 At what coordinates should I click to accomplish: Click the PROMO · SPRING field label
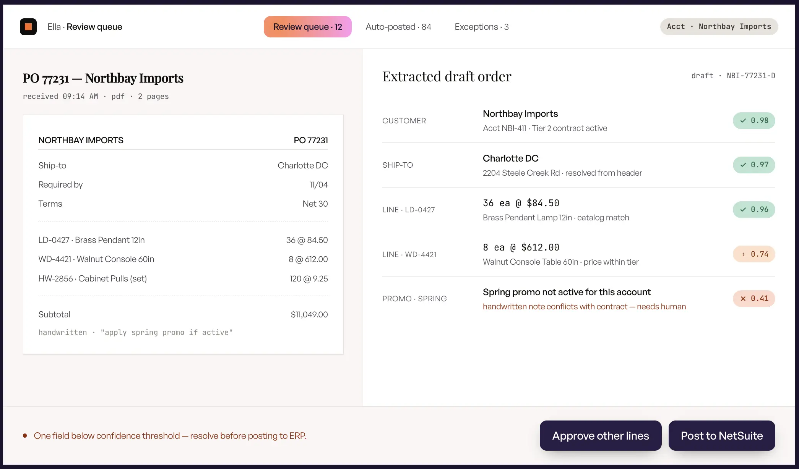[414, 299]
